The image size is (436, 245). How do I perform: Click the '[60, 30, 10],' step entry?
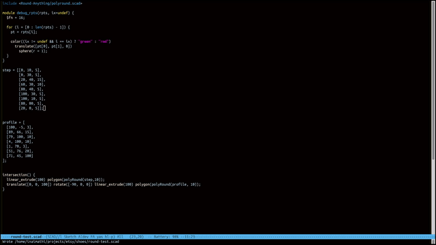32,84
